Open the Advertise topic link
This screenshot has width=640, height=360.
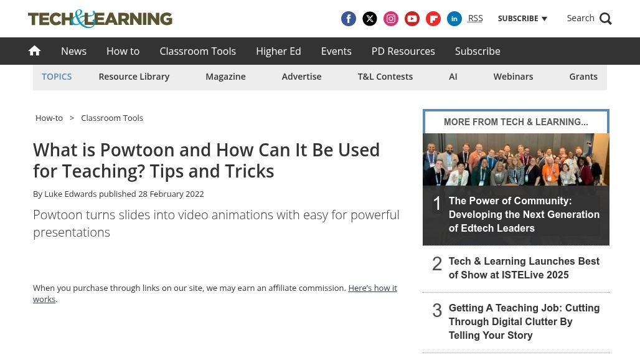[301, 77]
